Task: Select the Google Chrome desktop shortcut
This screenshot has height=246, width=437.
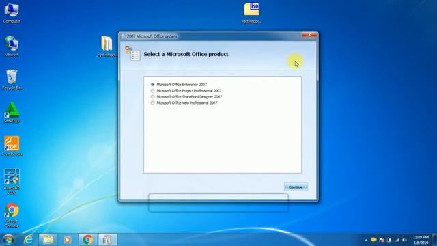Action: 12,215
